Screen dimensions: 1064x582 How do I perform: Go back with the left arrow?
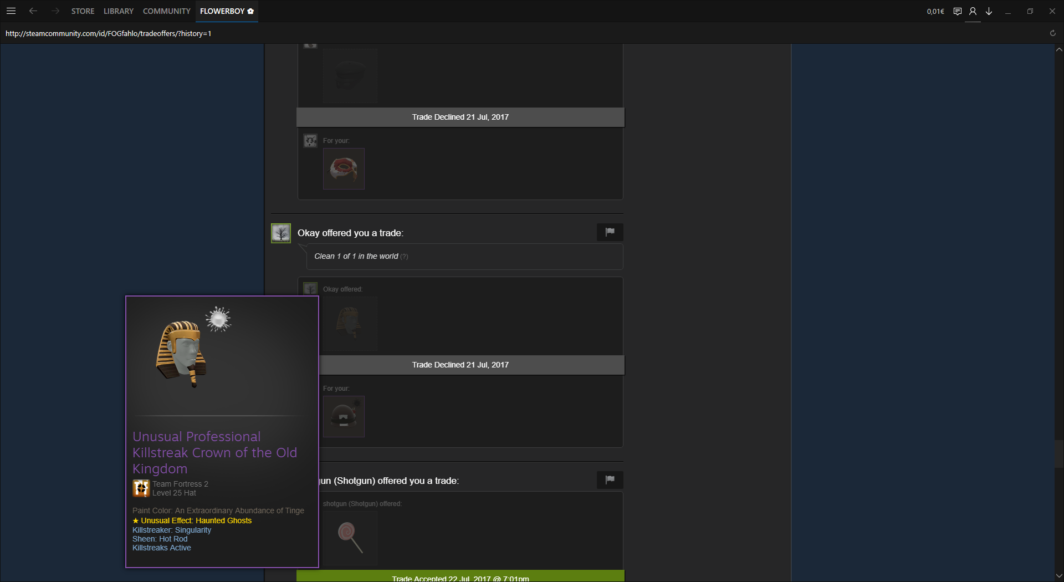tap(33, 11)
